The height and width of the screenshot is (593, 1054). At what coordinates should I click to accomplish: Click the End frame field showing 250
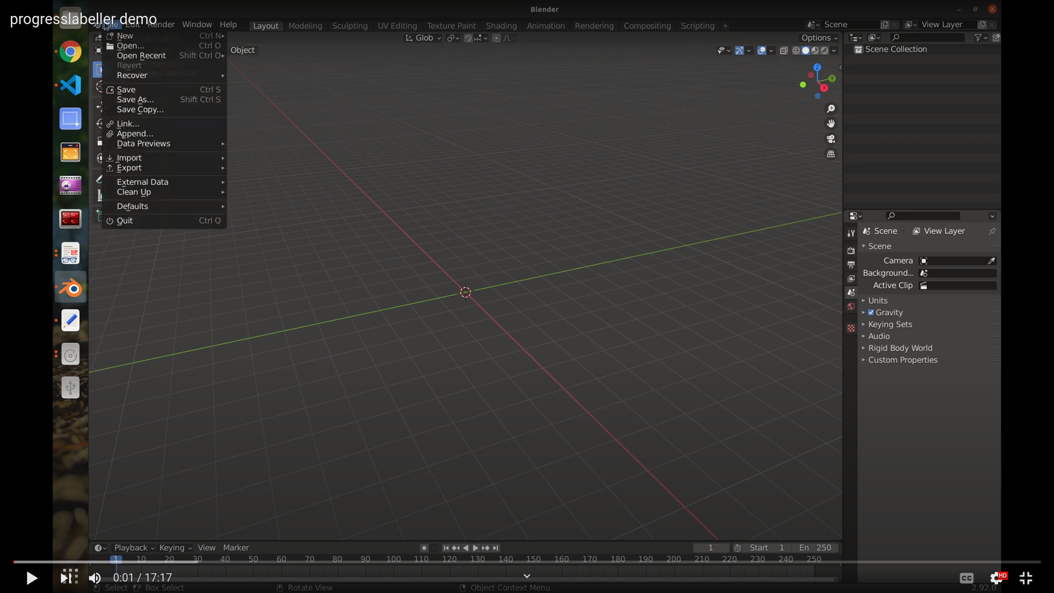pos(816,548)
